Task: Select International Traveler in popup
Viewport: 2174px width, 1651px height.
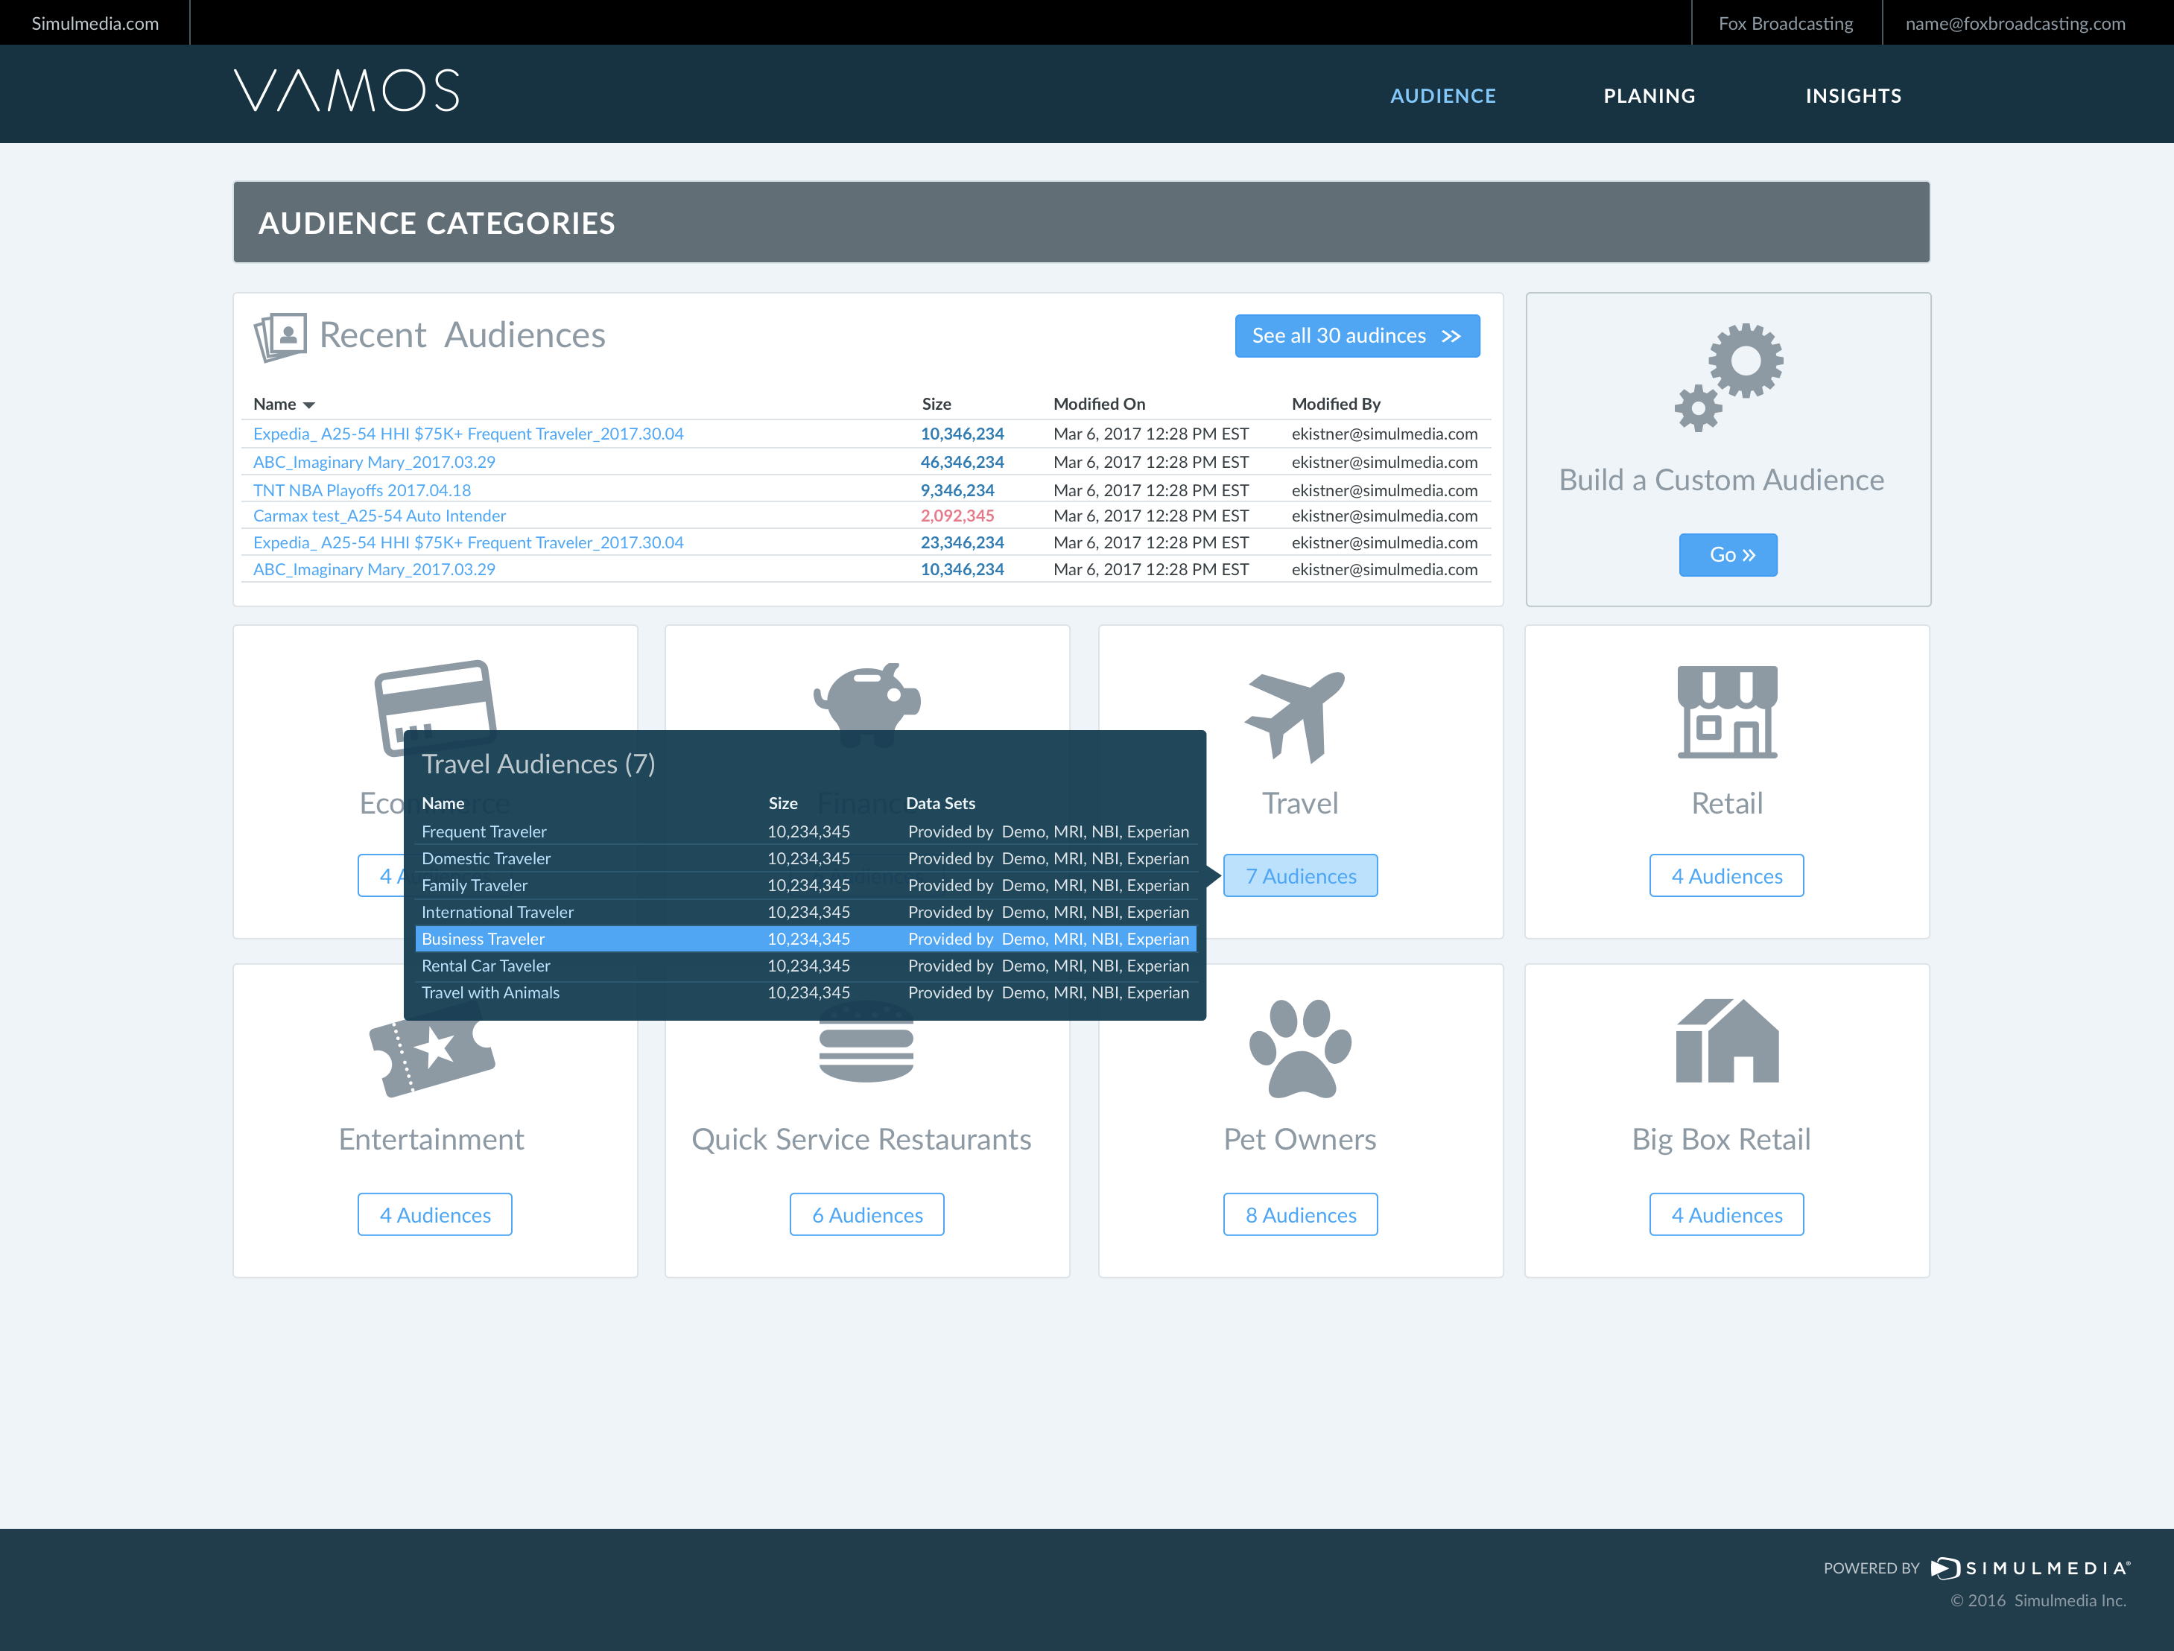Action: 805,912
